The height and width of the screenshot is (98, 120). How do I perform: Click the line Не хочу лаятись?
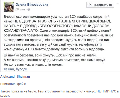[33, 64]
